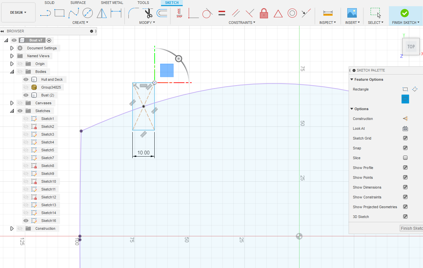
Task: Click the Measure ruler icon
Action: (328, 13)
